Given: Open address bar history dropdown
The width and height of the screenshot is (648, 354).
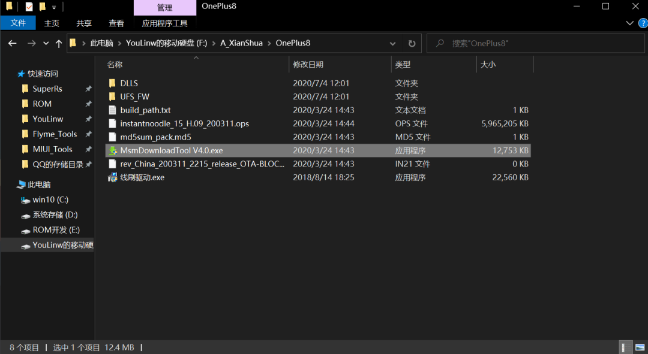Looking at the screenshot, I should click(392, 43).
